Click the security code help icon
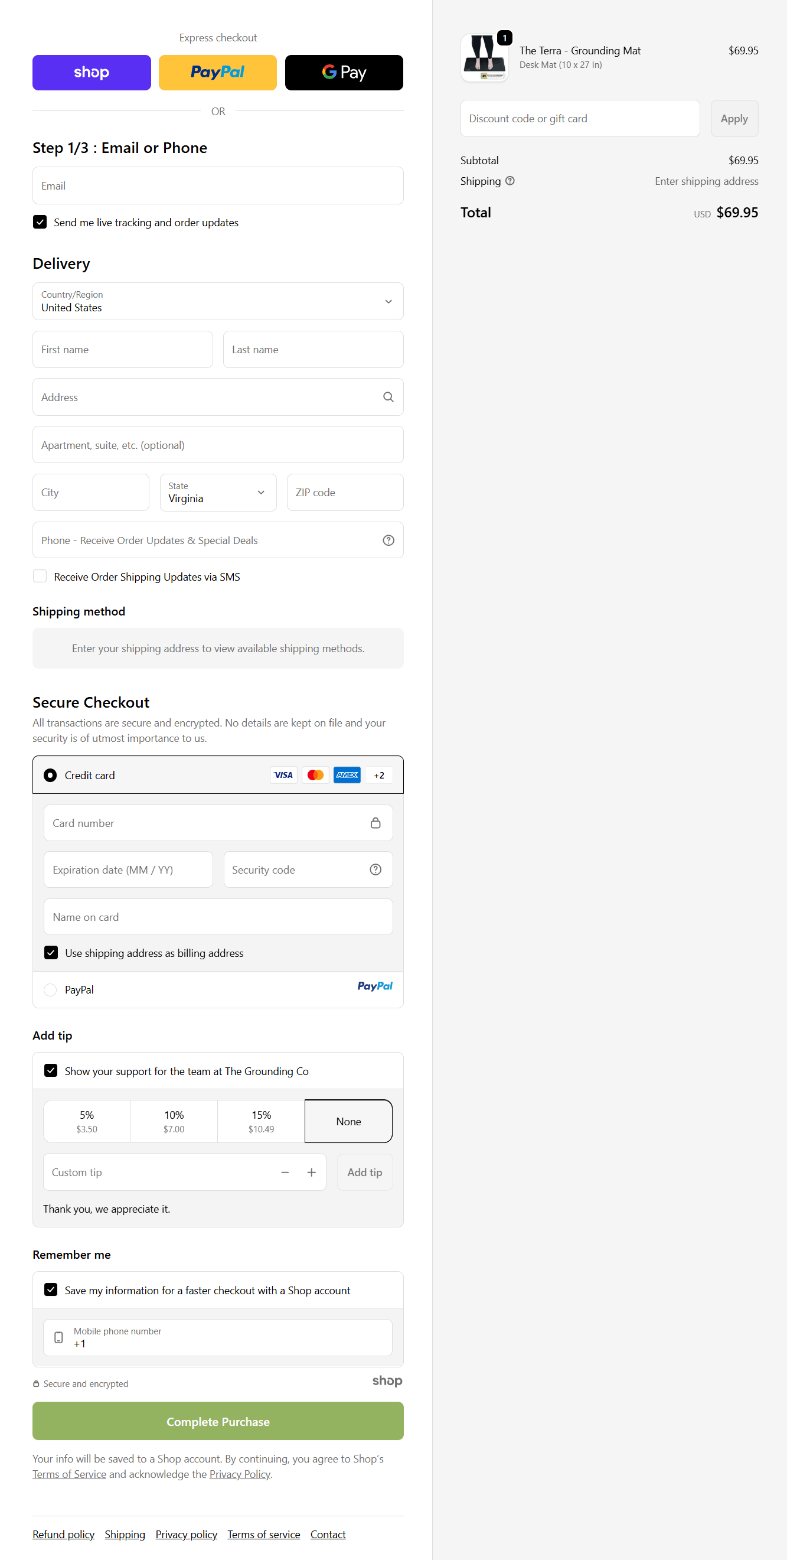 click(x=375, y=869)
